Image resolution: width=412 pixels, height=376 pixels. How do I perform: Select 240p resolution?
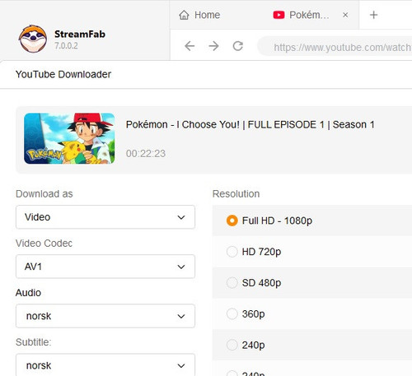tap(232, 345)
